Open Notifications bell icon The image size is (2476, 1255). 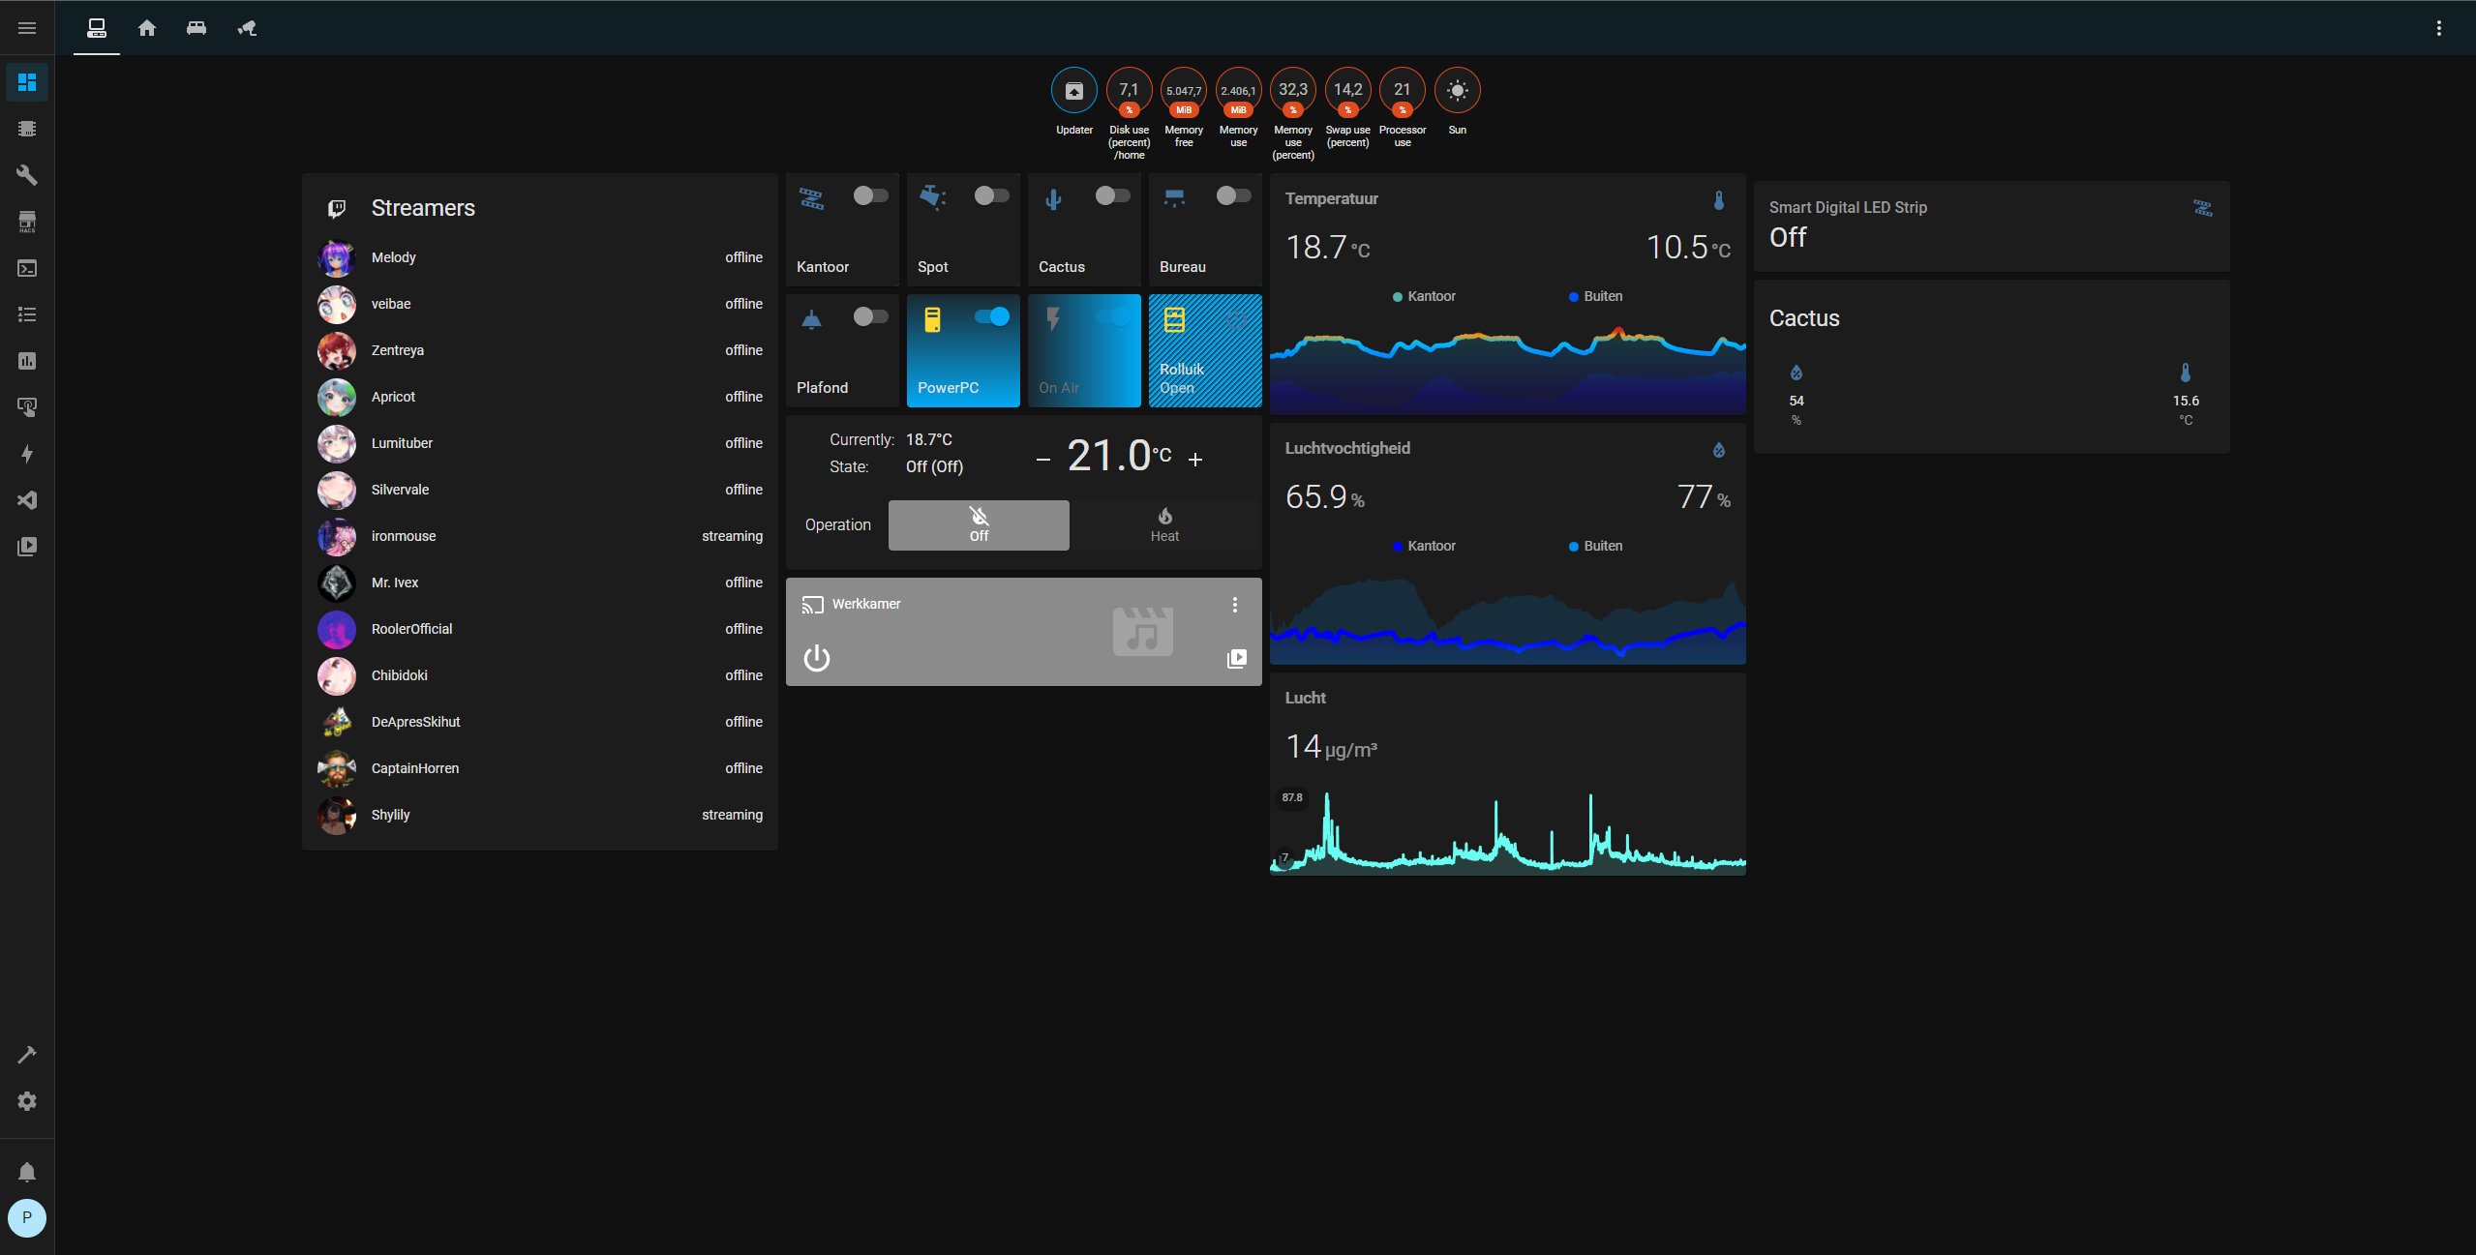(27, 1173)
